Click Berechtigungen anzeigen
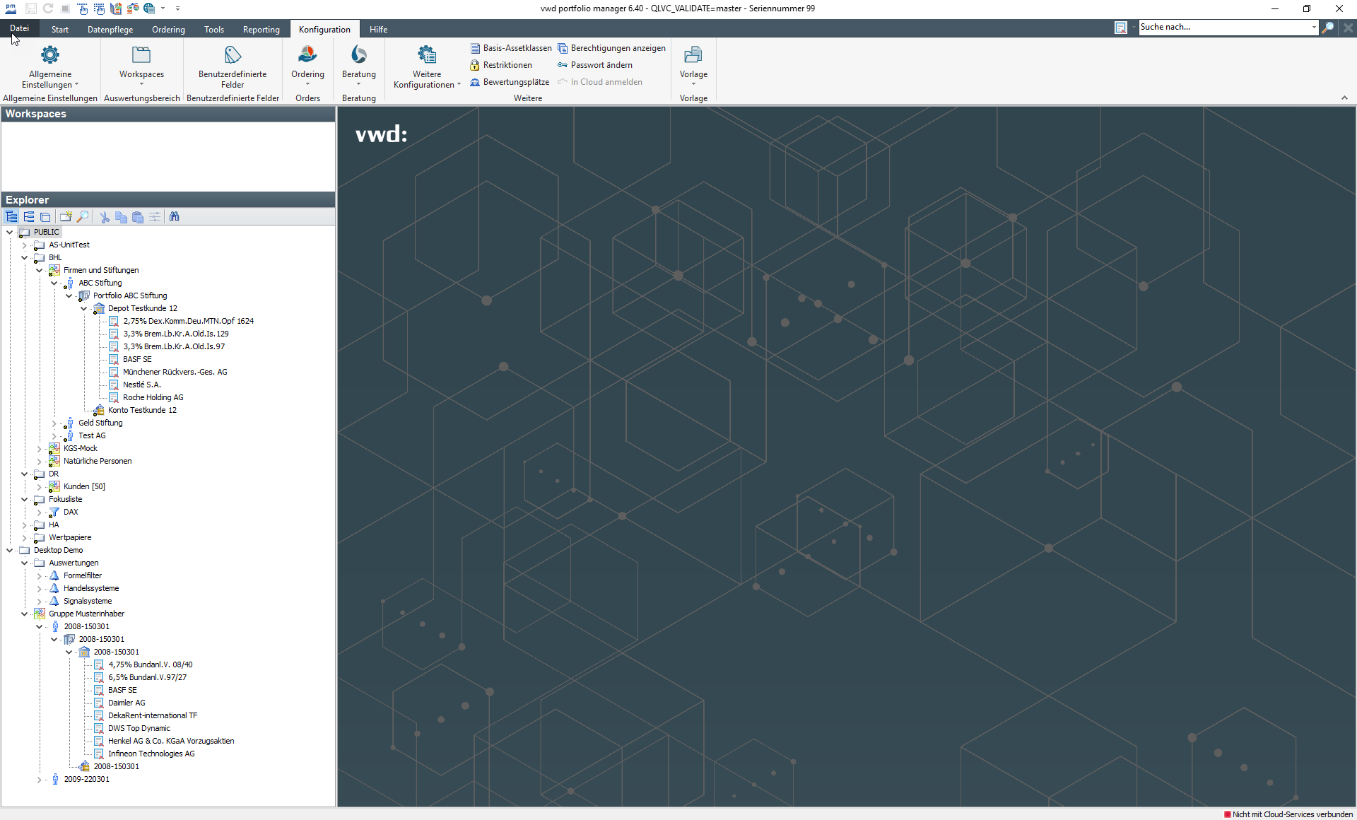 618,48
